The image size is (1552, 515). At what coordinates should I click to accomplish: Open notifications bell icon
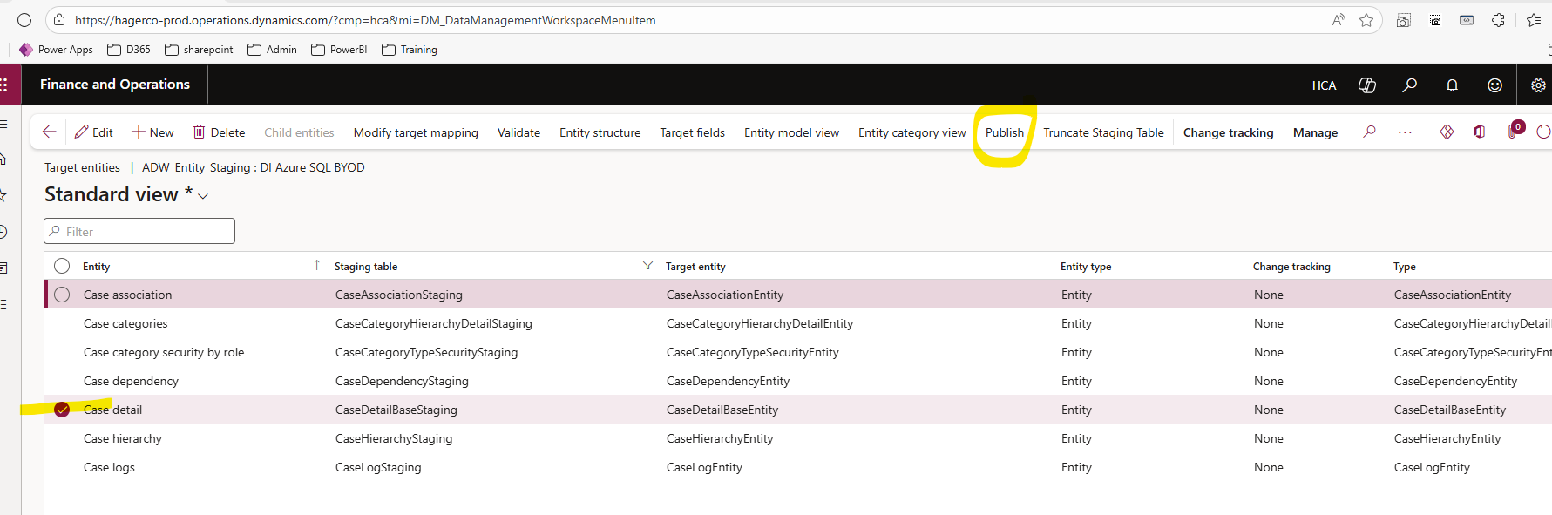(1452, 85)
